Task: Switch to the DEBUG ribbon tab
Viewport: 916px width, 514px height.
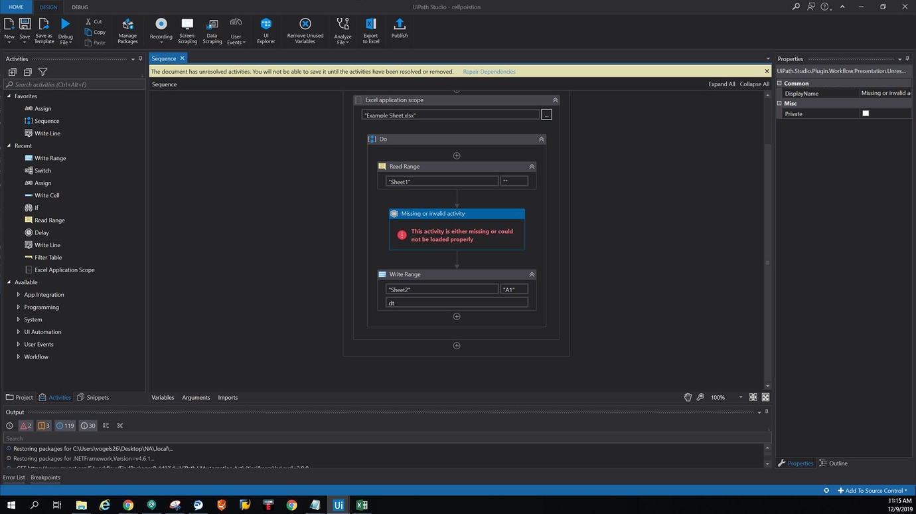Action: tap(80, 7)
